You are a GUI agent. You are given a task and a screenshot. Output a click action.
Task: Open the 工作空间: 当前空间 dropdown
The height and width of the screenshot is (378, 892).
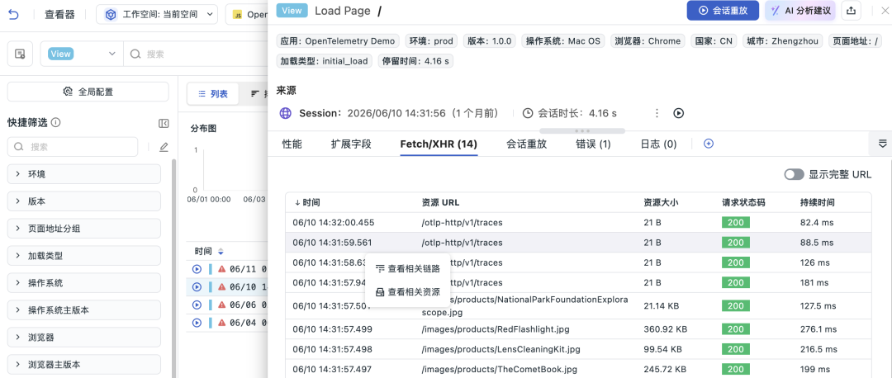156,14
